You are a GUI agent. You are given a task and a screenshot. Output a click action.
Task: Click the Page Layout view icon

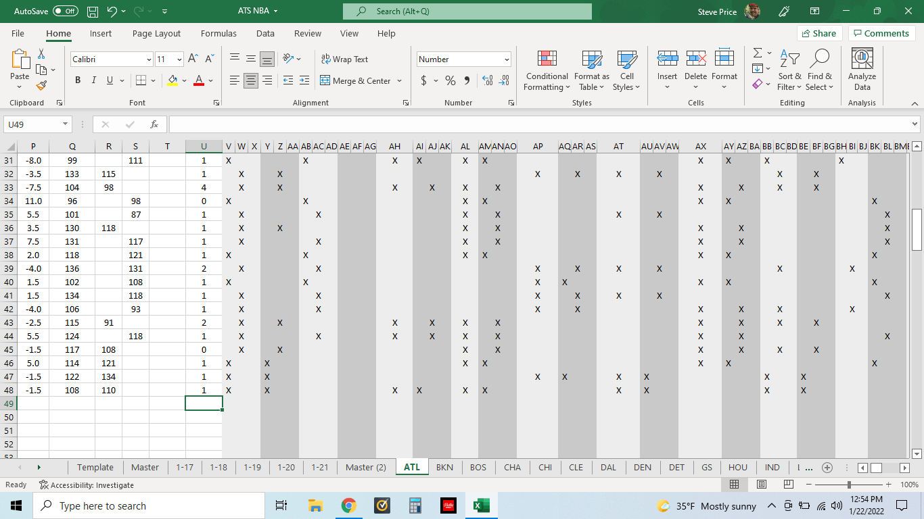click(x=761, y=485)
